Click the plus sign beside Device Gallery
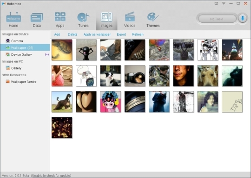Image resolution: width=251 pixels, height=178 pixels. [x=47, y=54]
